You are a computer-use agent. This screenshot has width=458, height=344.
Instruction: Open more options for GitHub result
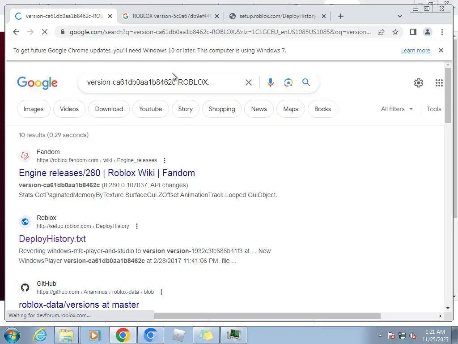tap(161, 292)
